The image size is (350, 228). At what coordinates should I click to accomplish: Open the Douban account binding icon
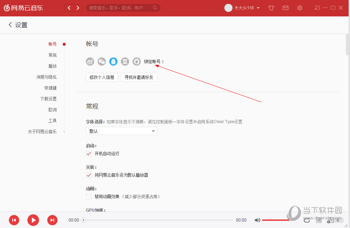(x=125, y=62)
